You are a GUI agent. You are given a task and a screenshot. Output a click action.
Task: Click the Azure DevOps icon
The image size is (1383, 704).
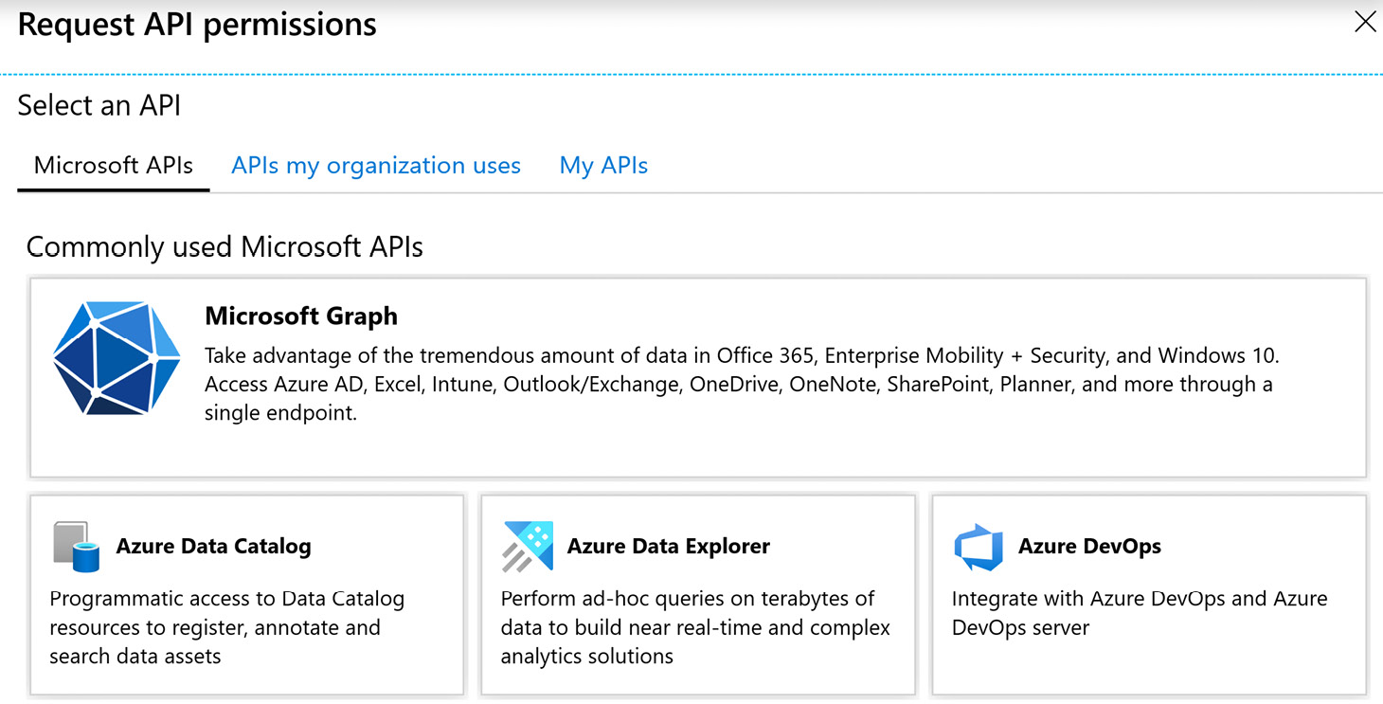click(979, 547)
